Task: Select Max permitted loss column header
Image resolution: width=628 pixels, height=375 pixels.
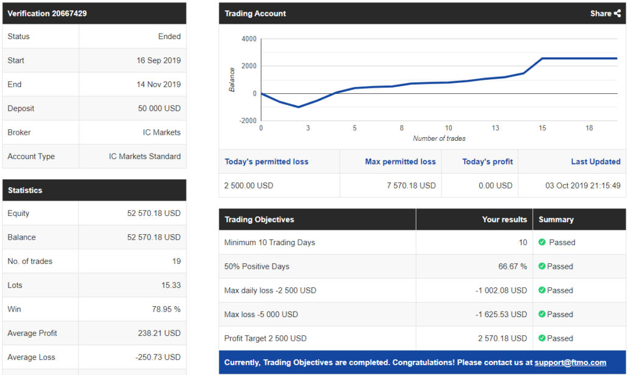Action: pyautogui.click(x=400, y=162)
